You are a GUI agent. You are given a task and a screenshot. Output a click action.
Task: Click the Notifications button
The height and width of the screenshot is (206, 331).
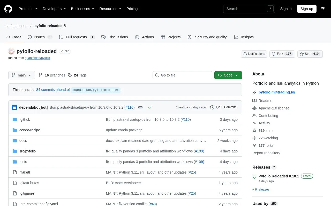coord(254,54)
